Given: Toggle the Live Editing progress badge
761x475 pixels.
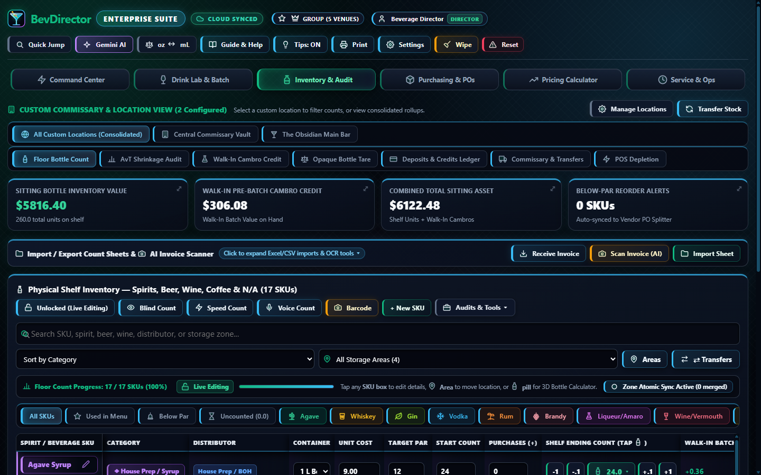Looking at the screenshot, I should [205, 387].
